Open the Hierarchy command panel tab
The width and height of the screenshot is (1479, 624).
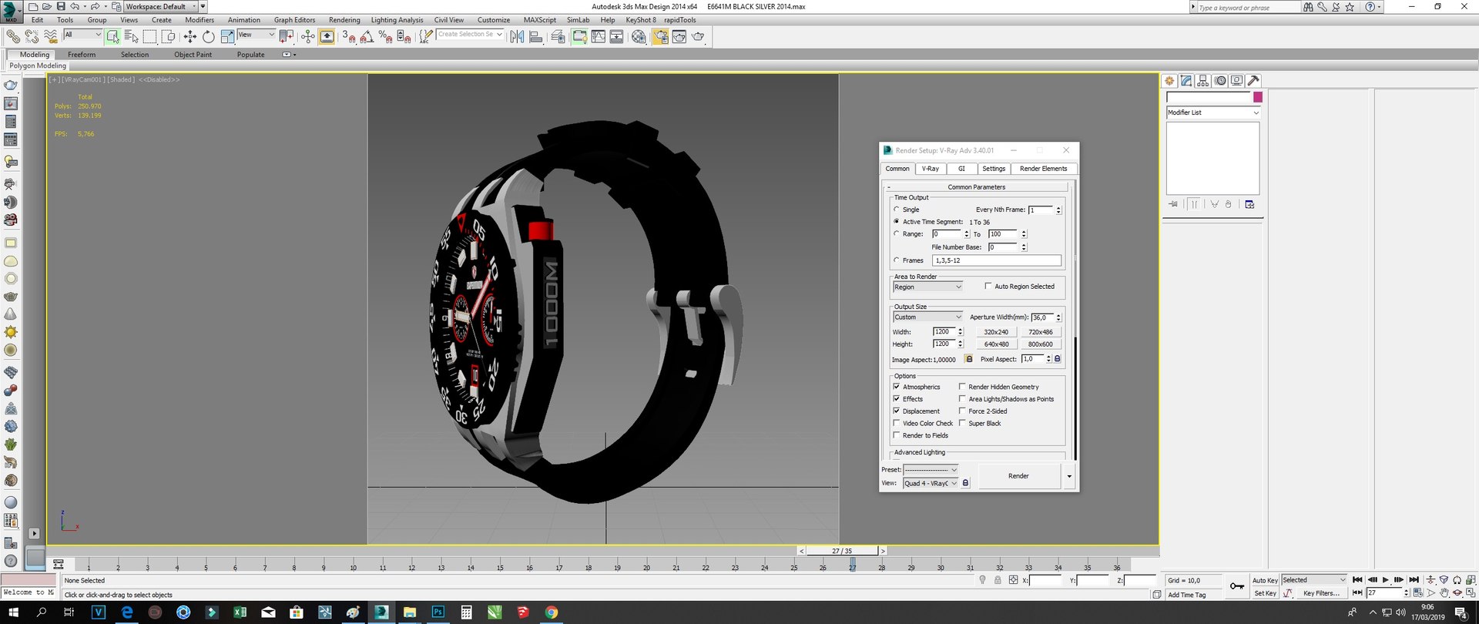coord(1203,81)
